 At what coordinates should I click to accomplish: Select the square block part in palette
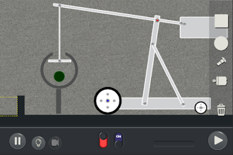(221, 21)
